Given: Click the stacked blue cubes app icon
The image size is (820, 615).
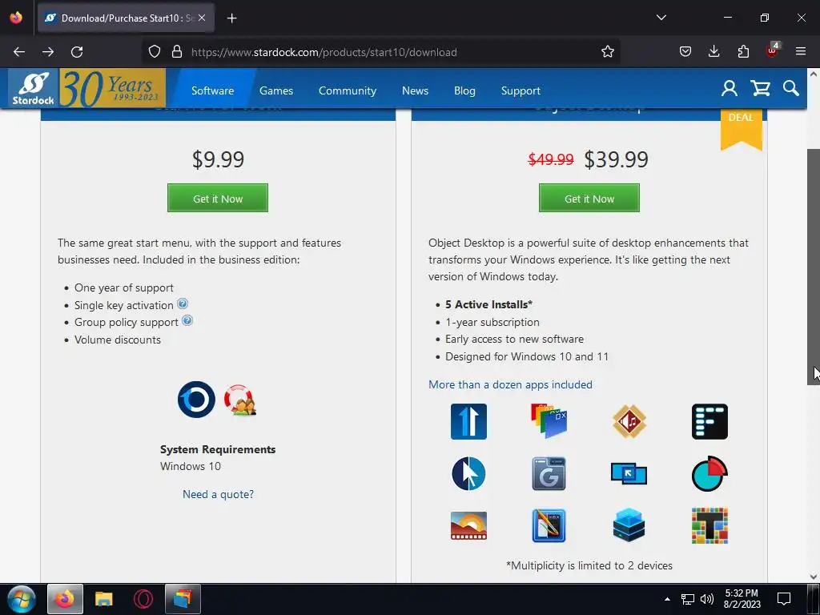Looking at the screenshot, I should tap(629, 525).
